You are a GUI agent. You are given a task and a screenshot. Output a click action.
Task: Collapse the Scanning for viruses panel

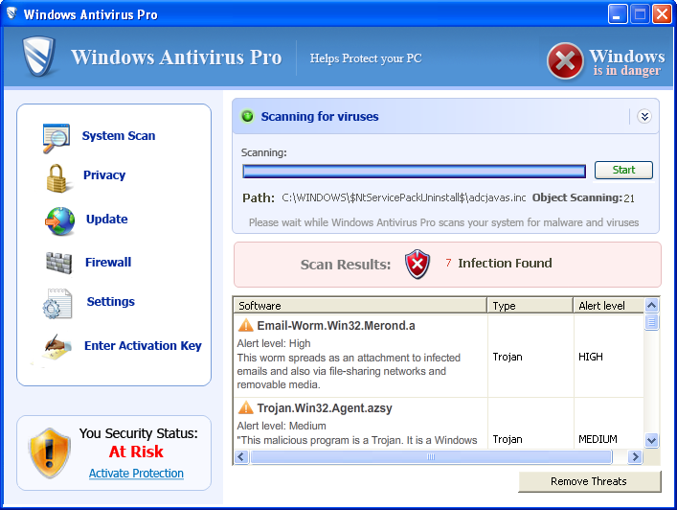coord(644,116)
